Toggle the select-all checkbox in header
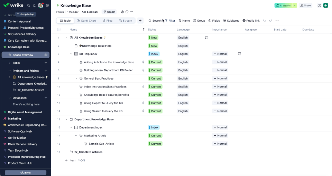The height and width of the screenshot is (176, 332). 59,30
